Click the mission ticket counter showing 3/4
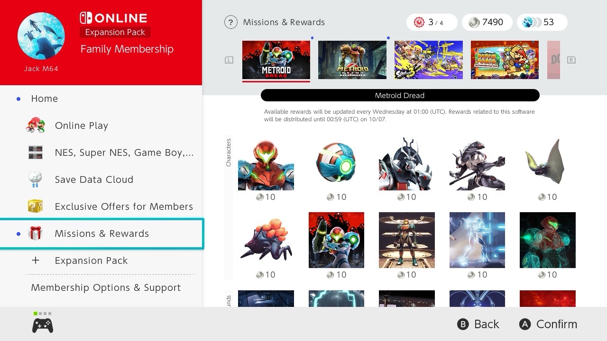Image resolution: width=607 pixels, height=341 pixels. (431, 22)
